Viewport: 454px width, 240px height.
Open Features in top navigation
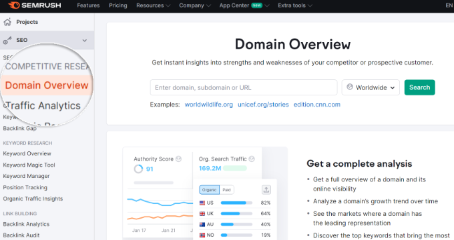click(88, 5)
